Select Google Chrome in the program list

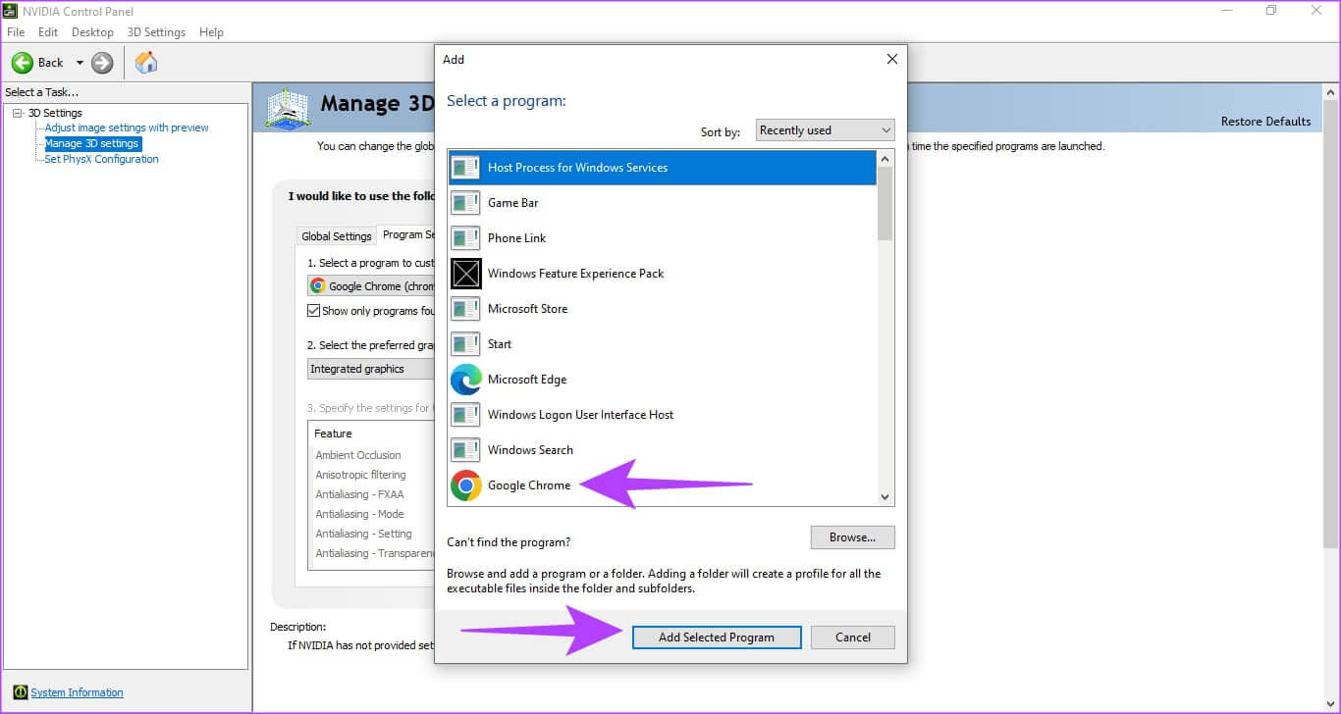click(662, 485)
